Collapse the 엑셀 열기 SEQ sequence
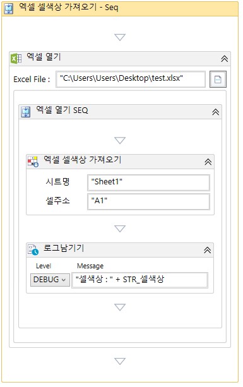 click(216, 112)
